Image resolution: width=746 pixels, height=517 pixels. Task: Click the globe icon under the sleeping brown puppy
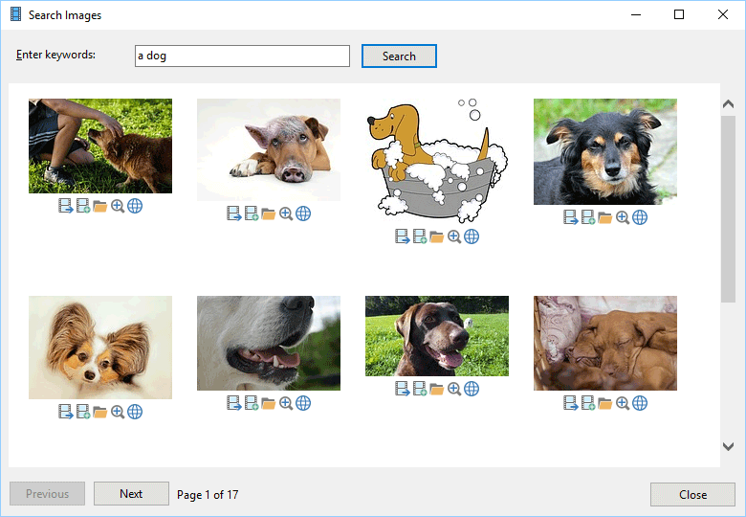[641, 403]
